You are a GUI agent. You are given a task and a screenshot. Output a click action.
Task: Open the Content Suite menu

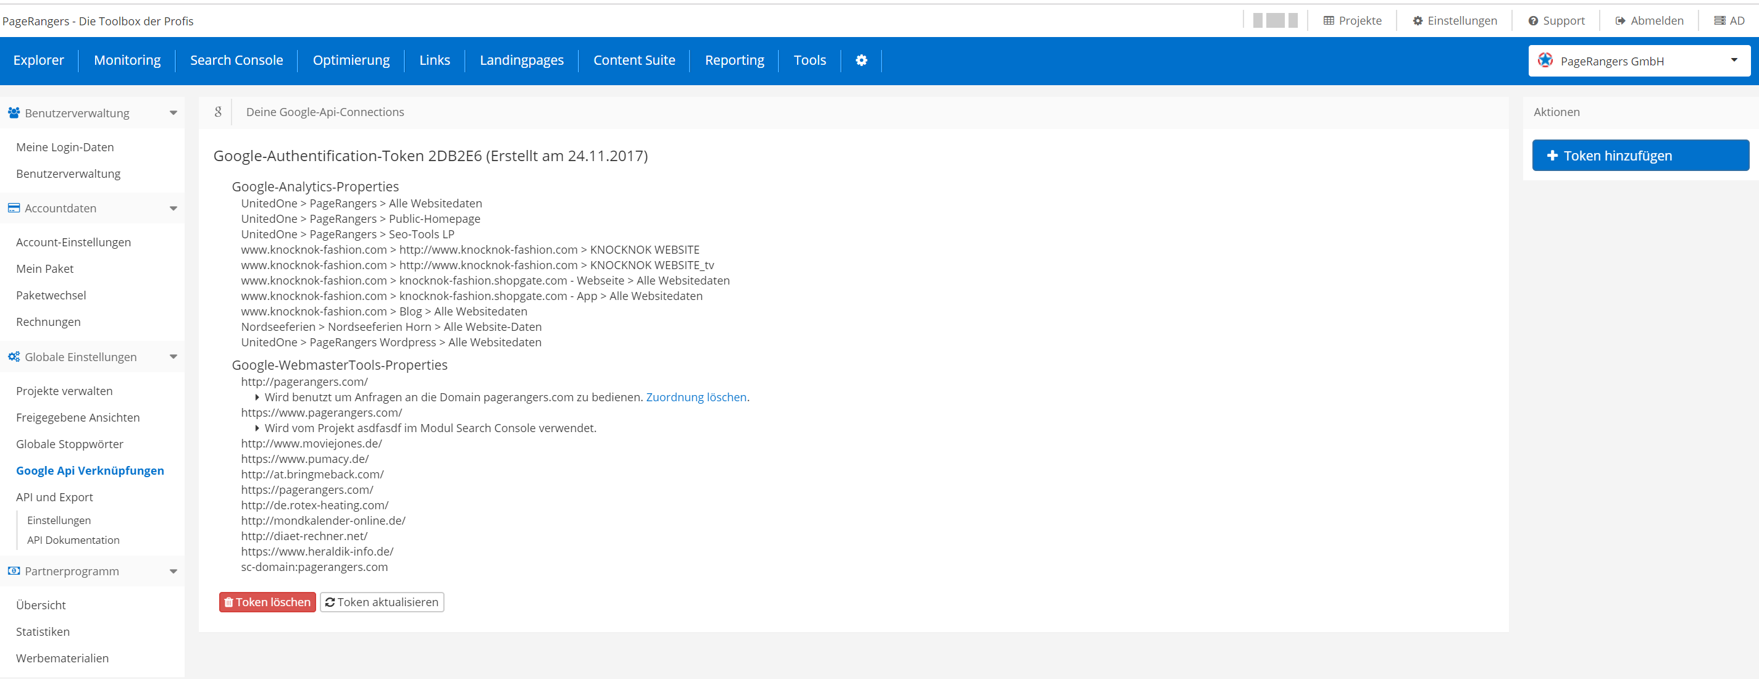(633, 60)
